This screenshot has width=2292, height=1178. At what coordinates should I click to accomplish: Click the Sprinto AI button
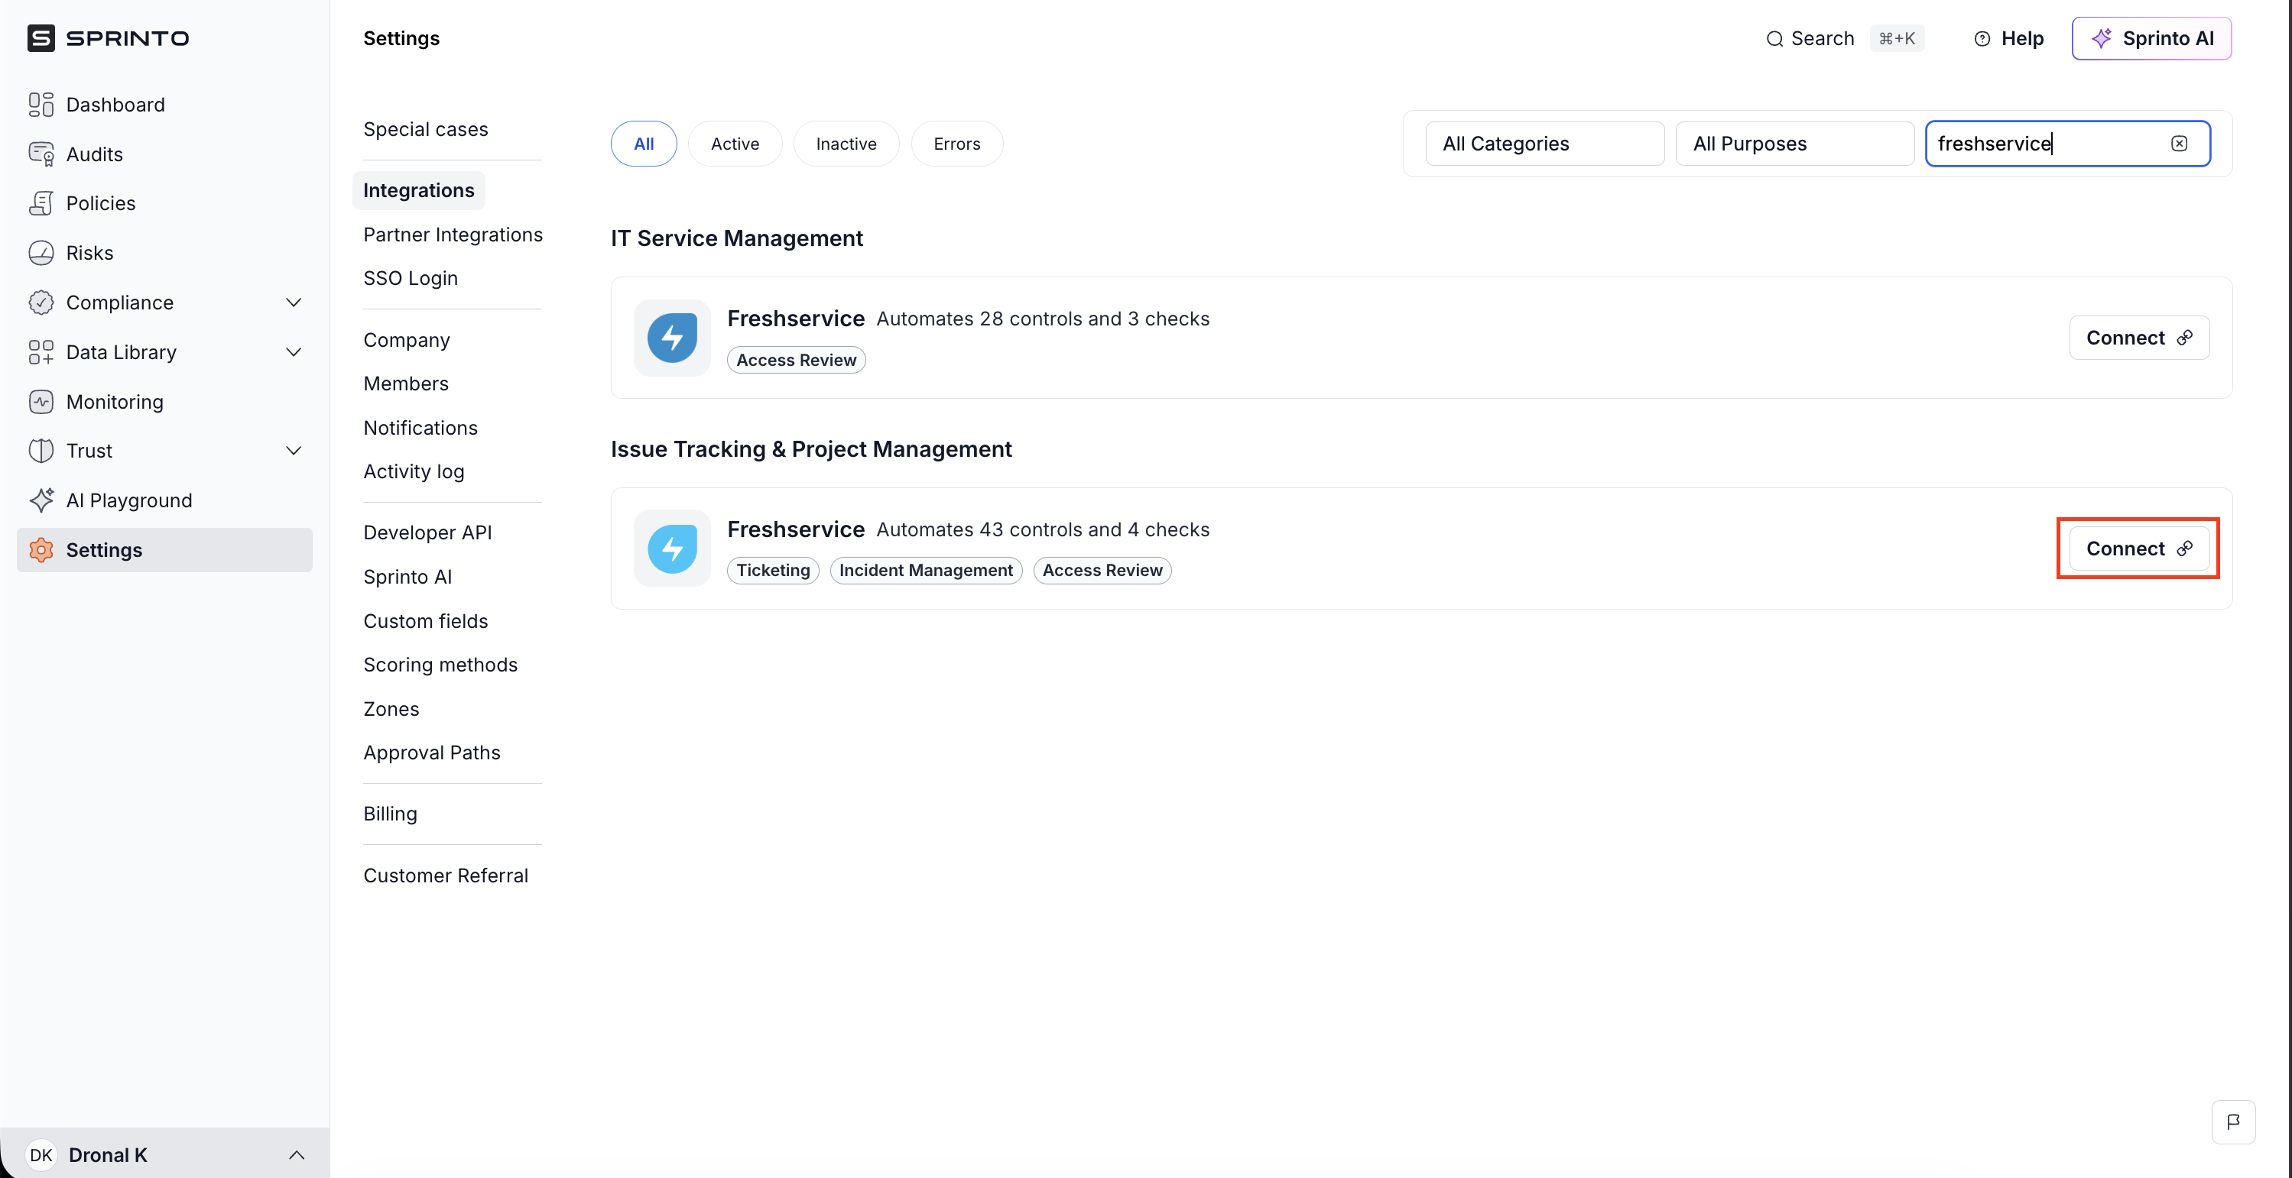coord(2151,38)
